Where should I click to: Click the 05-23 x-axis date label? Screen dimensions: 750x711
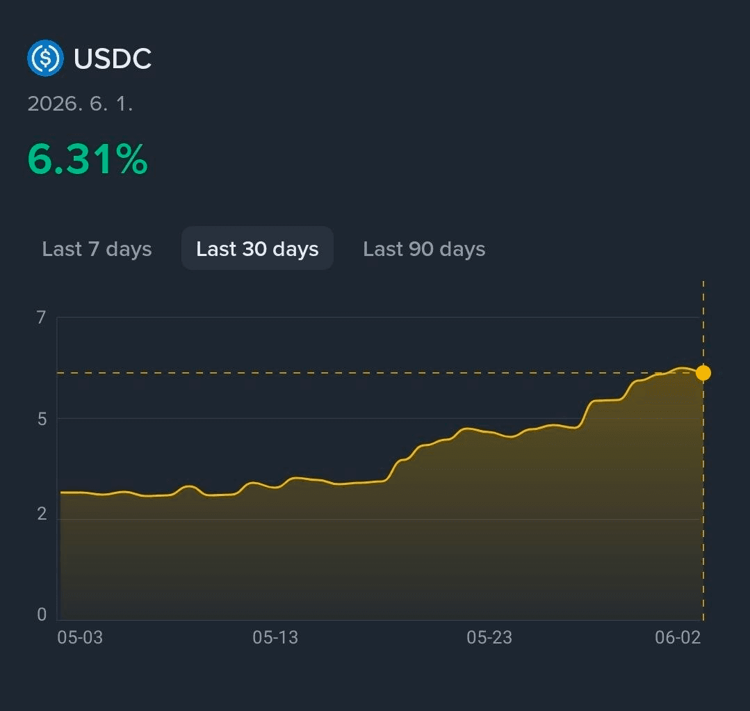click(489, 637)
